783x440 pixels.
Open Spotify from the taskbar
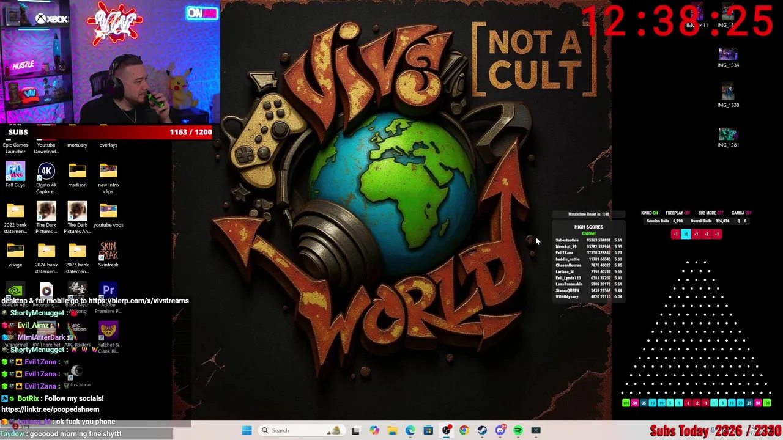518,430
